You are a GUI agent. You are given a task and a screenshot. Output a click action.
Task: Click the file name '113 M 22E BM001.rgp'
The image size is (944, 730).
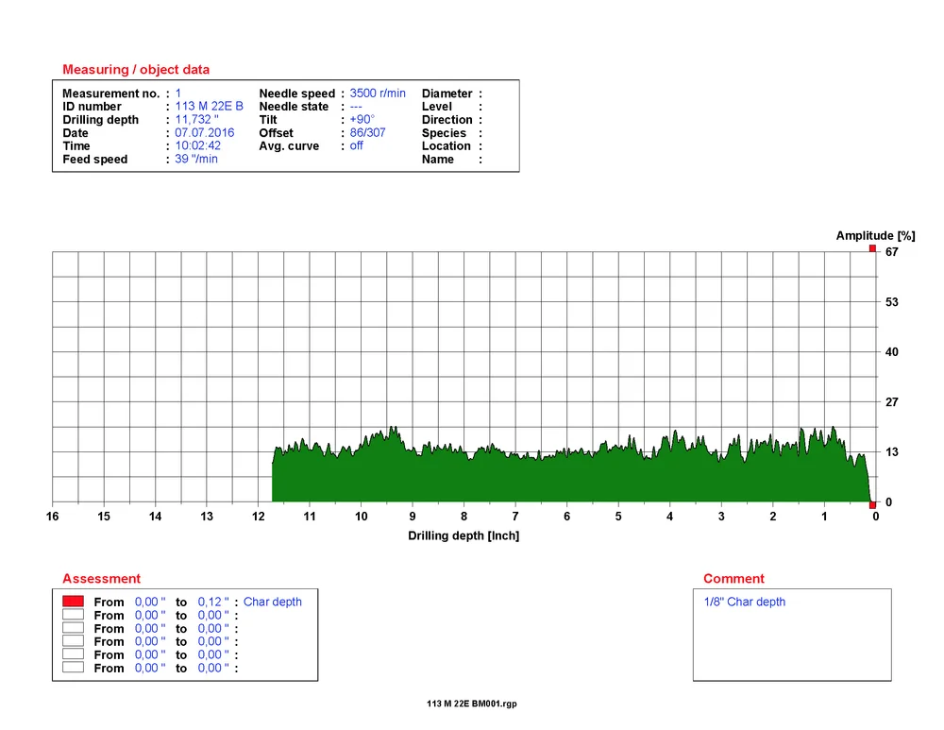click(472, 704)
